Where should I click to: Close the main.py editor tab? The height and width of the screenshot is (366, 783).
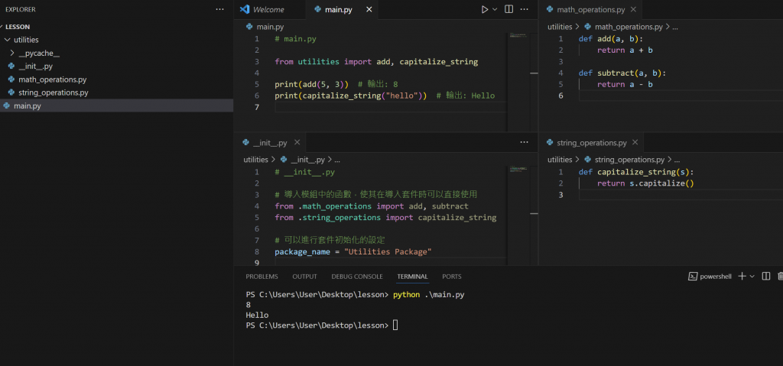(369, 9)
